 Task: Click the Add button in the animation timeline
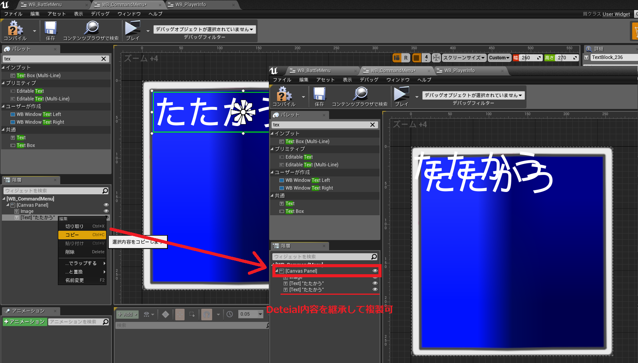tap(127, 314)
